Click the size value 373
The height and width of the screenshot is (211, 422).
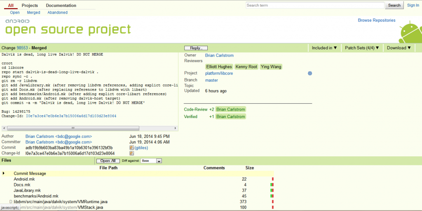point(243,202)
